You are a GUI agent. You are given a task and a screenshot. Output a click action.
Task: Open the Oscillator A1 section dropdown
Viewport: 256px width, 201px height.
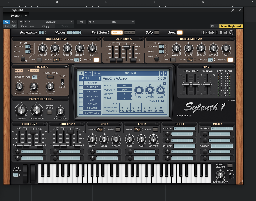point(98,39)
